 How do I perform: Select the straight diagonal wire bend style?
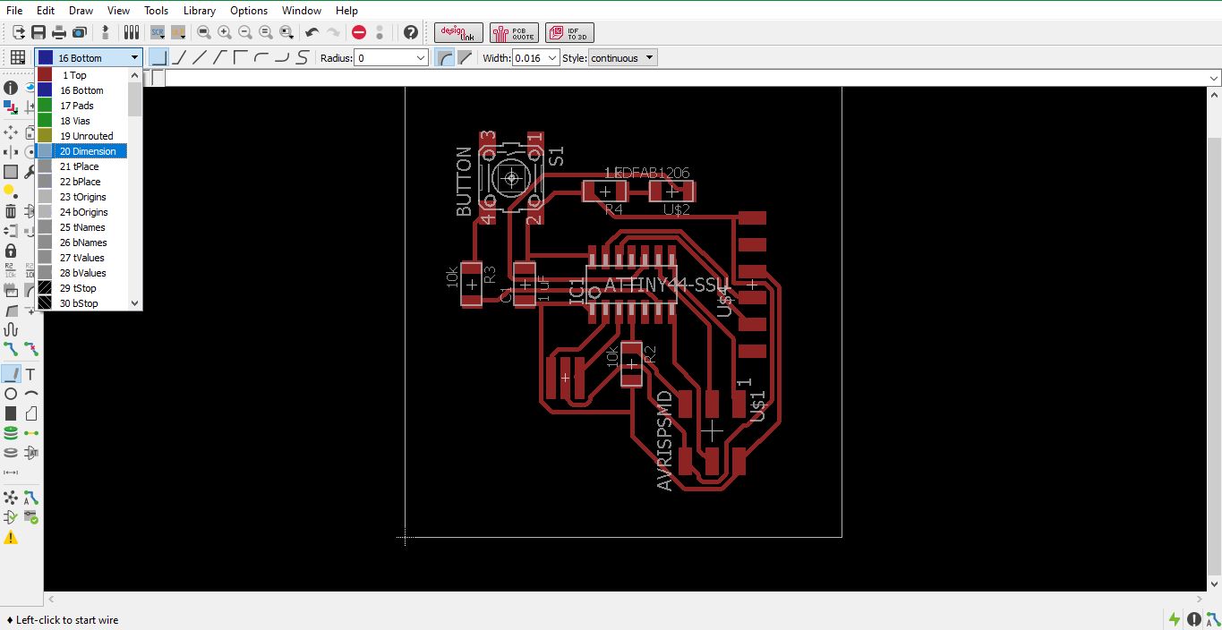[200, 57]
